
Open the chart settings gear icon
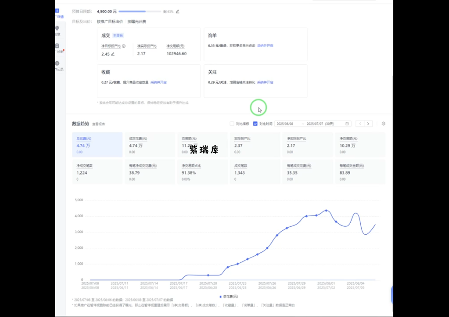(x=383, y=123)
